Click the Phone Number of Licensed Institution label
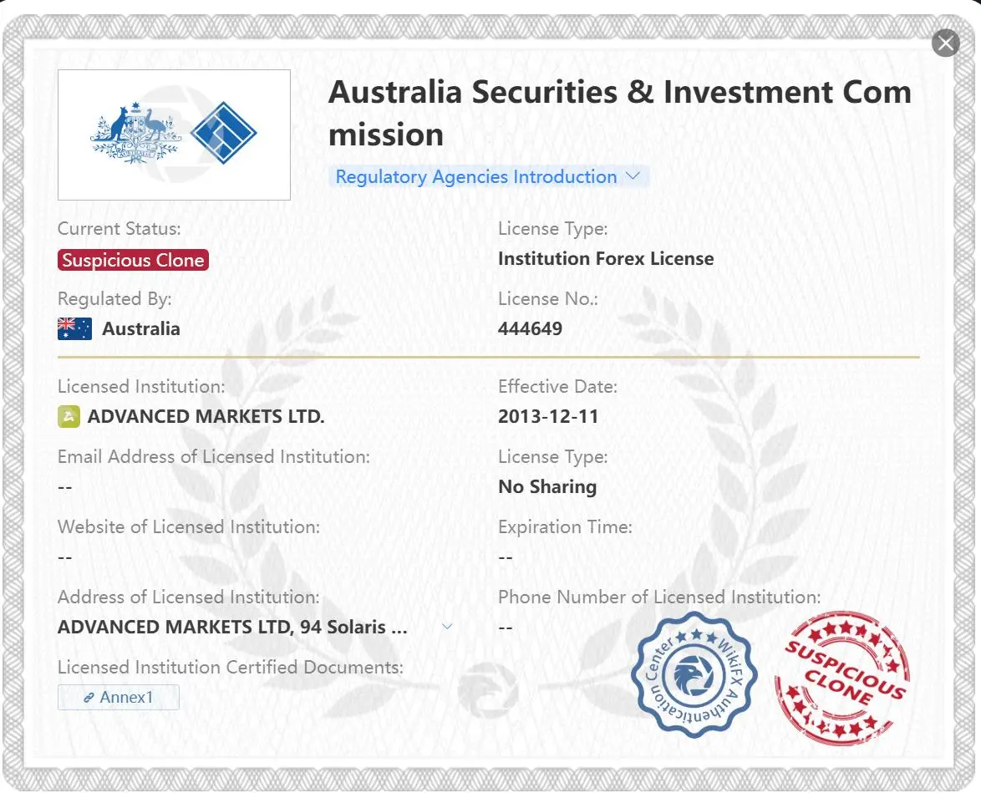This screenshot has height=793, width=981. [x=659, y=597]
